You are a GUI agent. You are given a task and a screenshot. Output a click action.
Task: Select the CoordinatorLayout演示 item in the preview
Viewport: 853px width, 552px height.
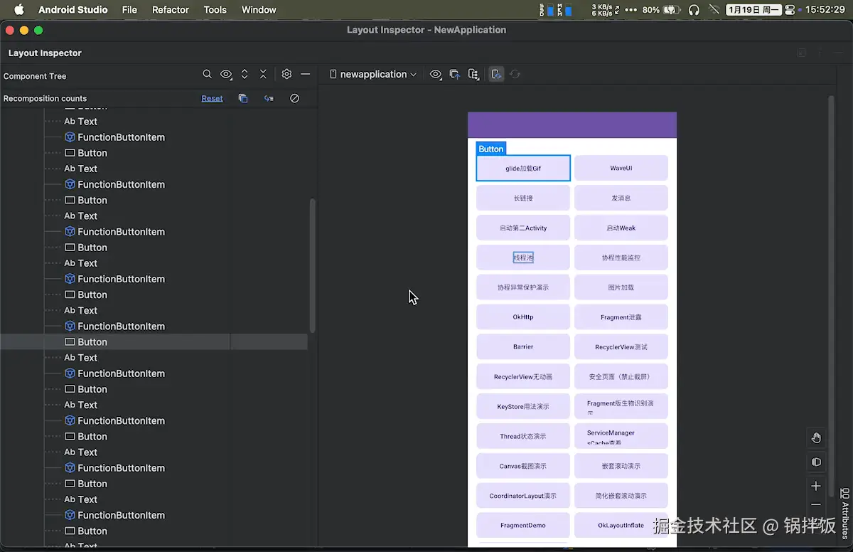[523, 496]
